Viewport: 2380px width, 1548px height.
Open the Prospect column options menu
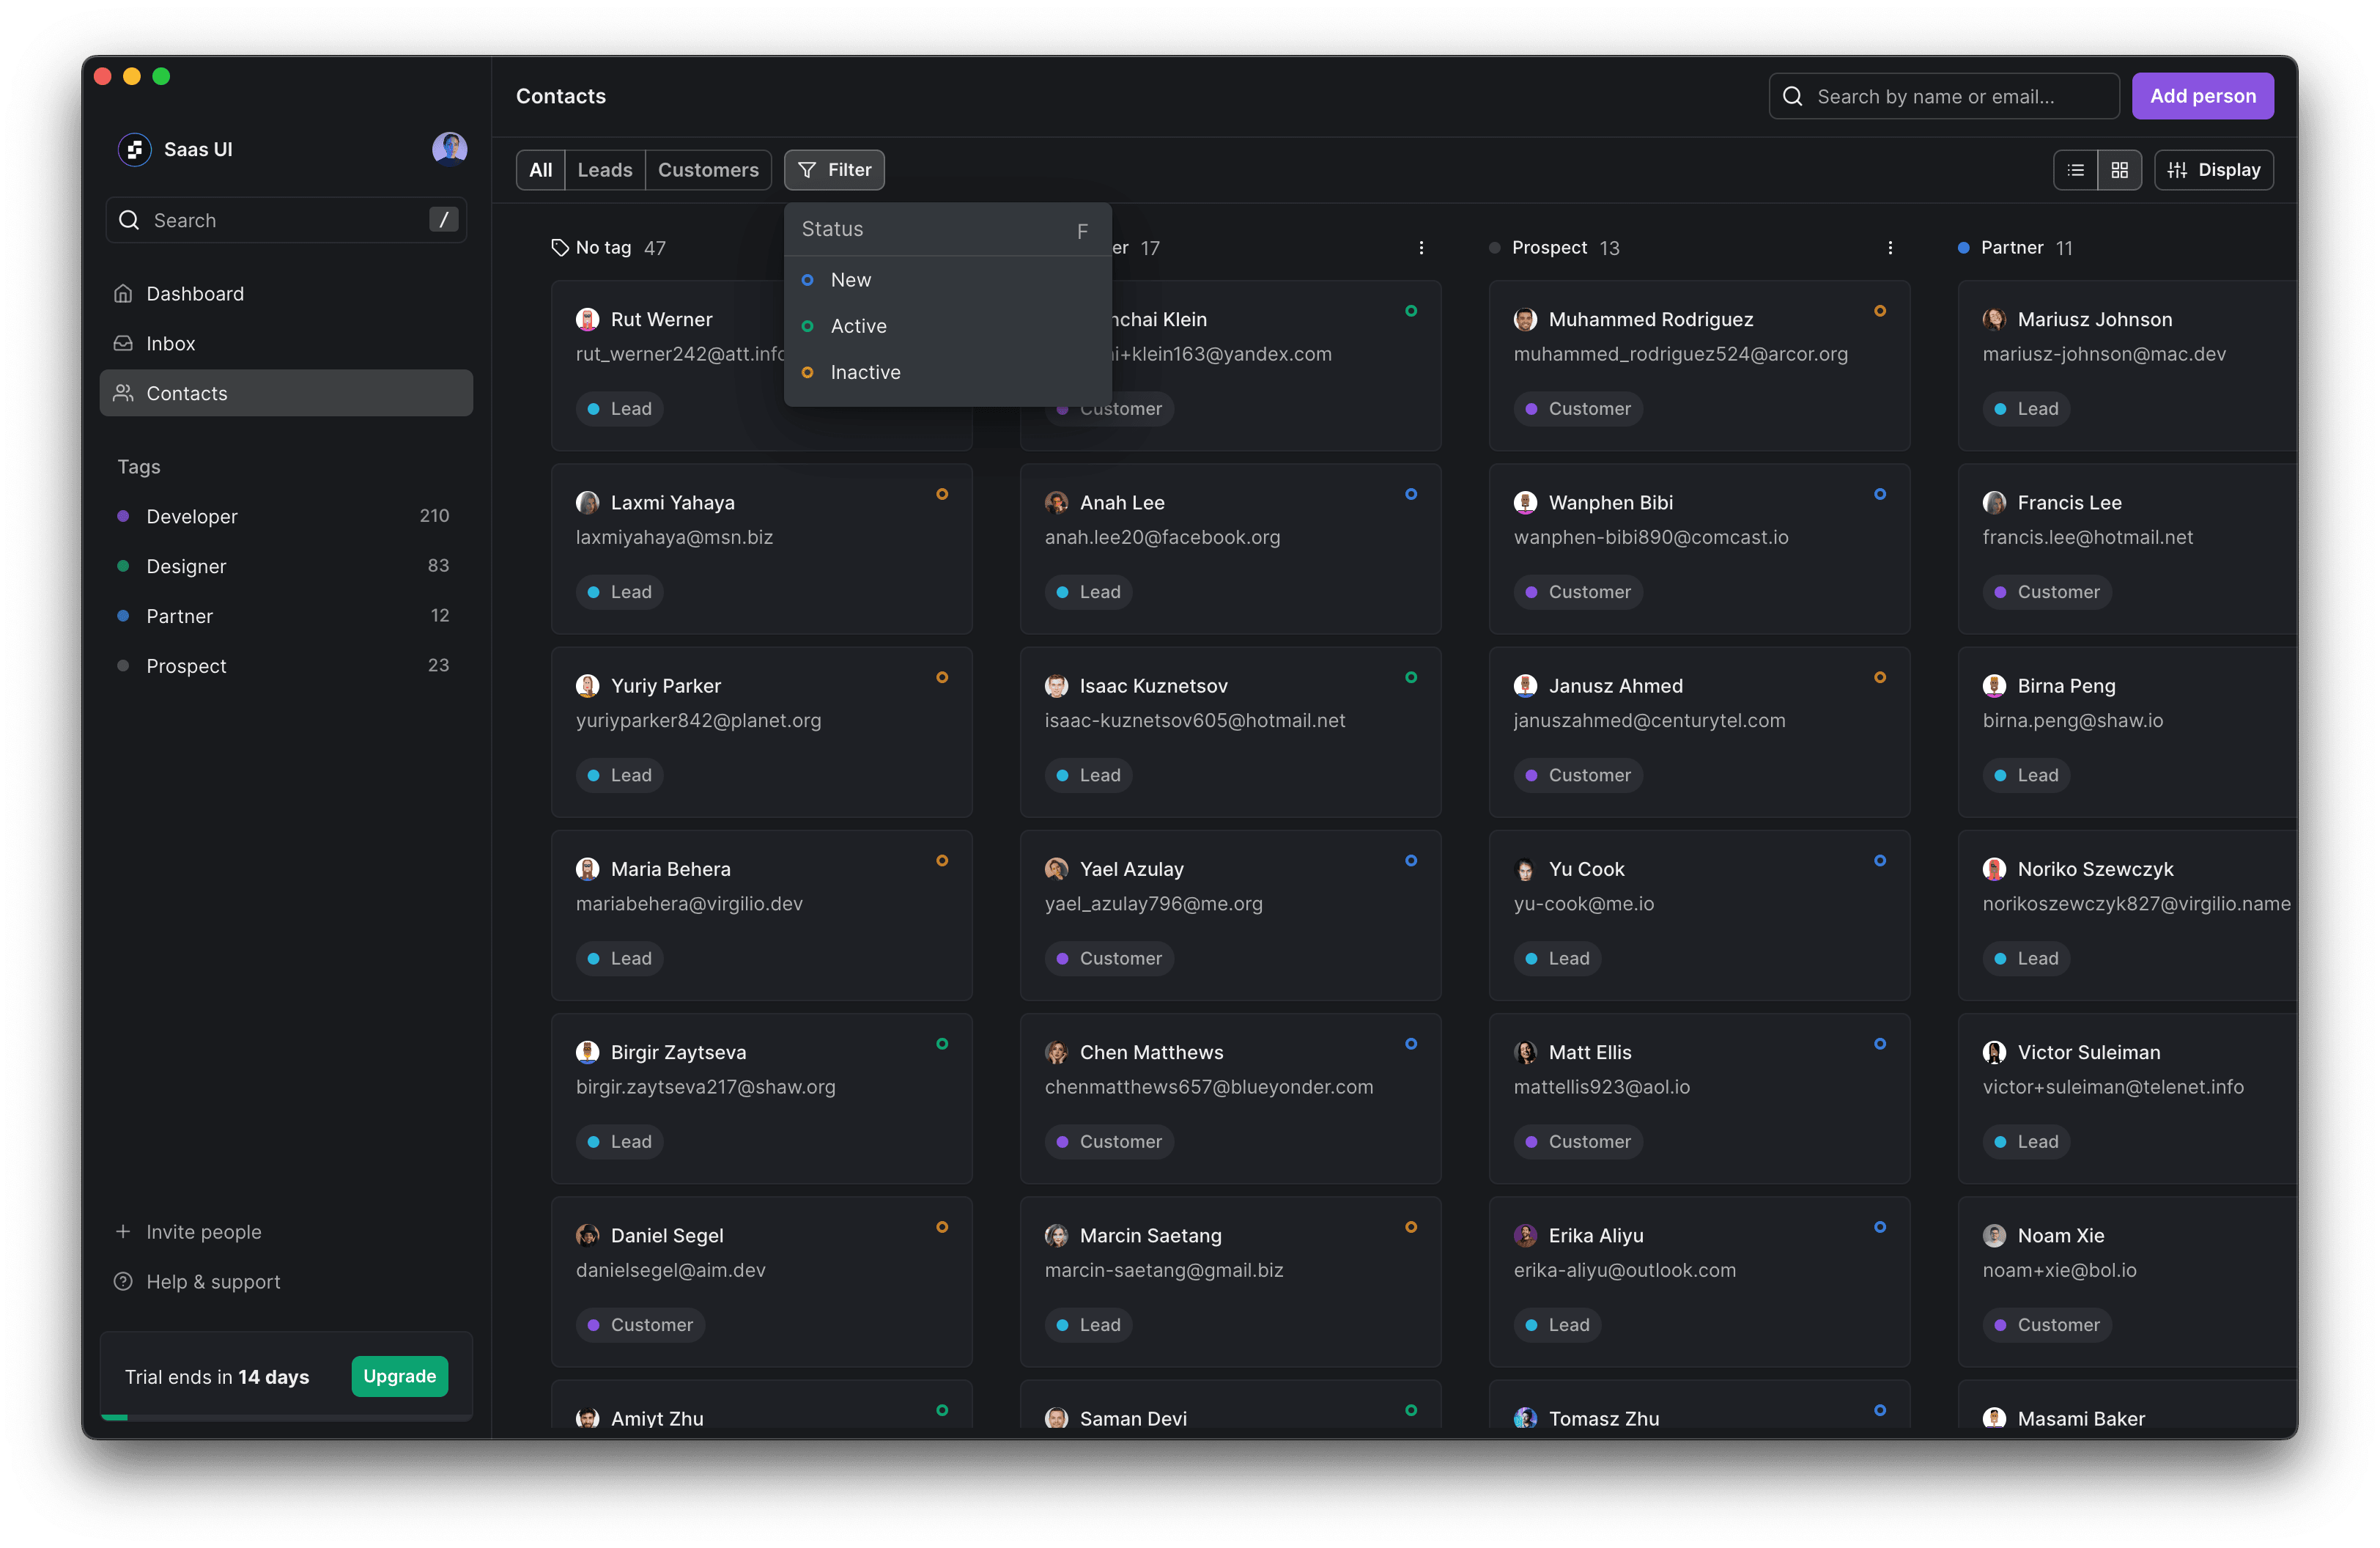click(1890, 247)
